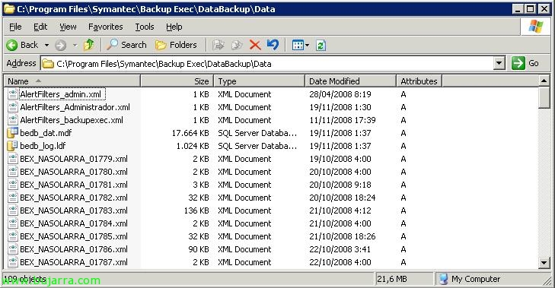Screen dimensions: 555x288
Task: Select the BEX_NASOLARRA_01785.xml file icon
Action: point(13,236)
